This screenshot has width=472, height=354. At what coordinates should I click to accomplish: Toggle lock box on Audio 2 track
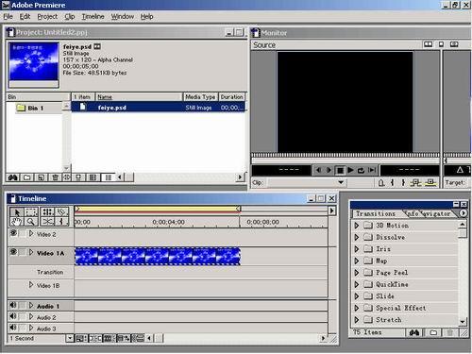(23, 316)
